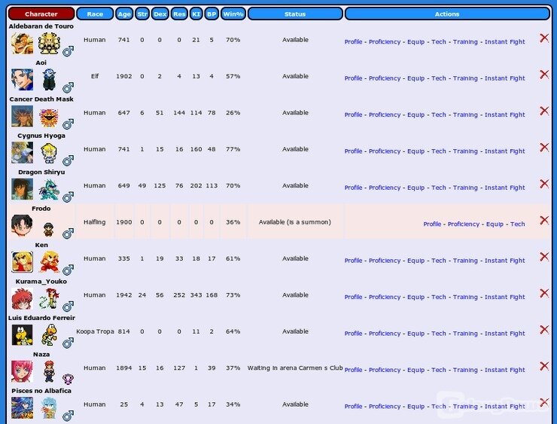Delete Cygnus Hyoga using red X icon
The height and width of the screenshot is (424, 557).
(x=544, y=147)
